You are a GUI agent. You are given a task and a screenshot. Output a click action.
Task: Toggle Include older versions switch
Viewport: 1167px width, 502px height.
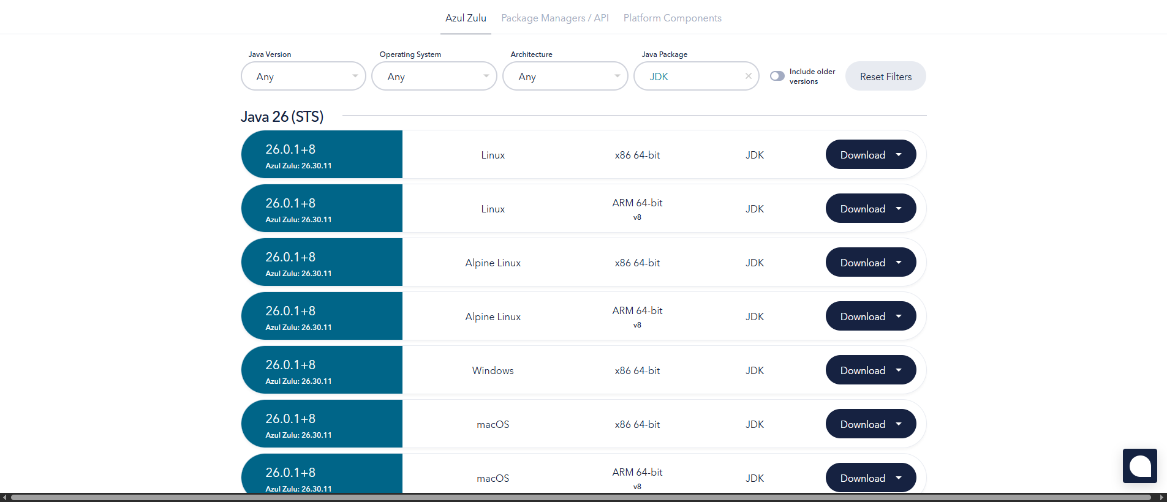(x=777, y=76)
